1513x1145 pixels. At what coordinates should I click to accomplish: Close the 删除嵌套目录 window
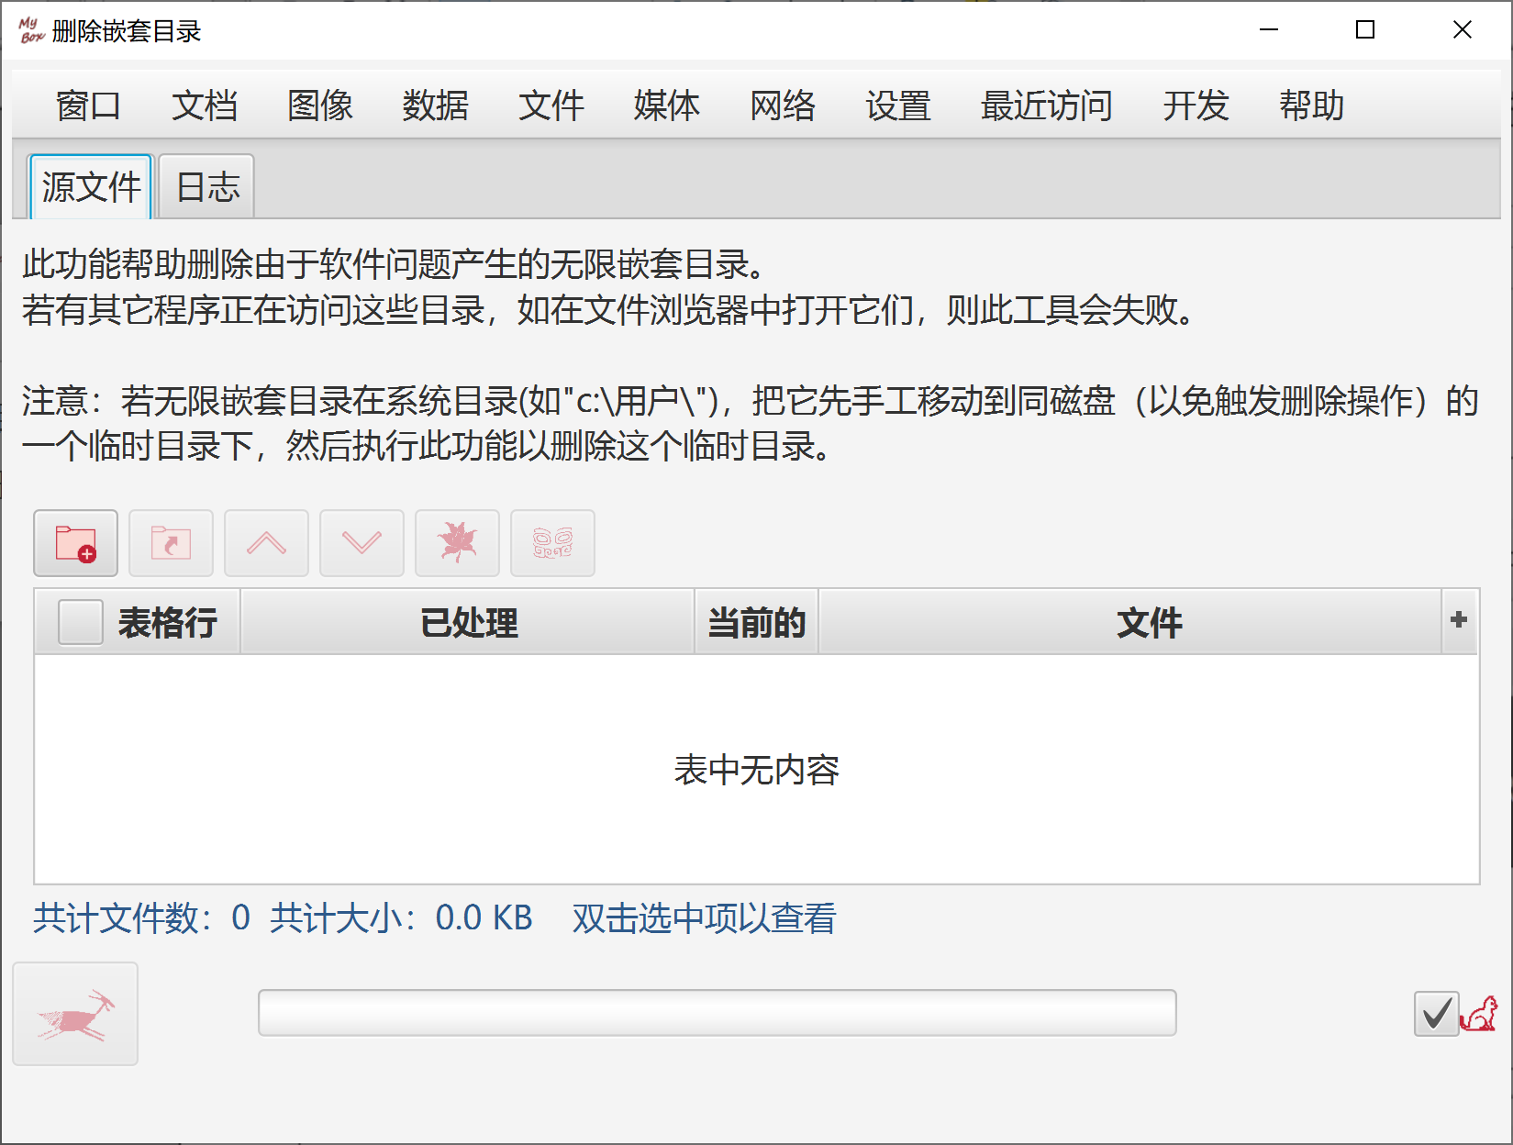point(1463,30)
